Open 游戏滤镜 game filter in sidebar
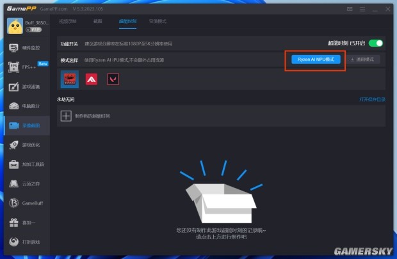The image size is (397, 259). point(27,86)
